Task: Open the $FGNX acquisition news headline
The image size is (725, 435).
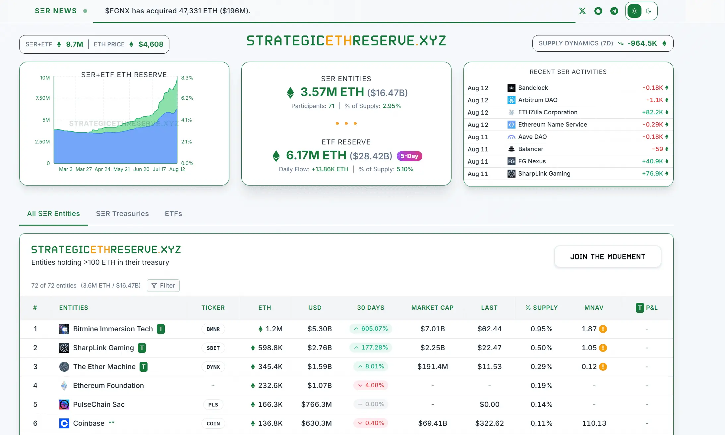Action: point(178,11)
